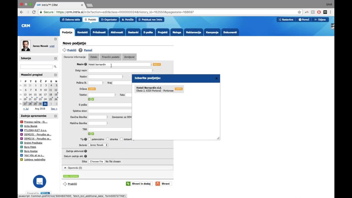Click uredi link beside Janez Novak
This screenshot has width=352, height=198.
52,46
